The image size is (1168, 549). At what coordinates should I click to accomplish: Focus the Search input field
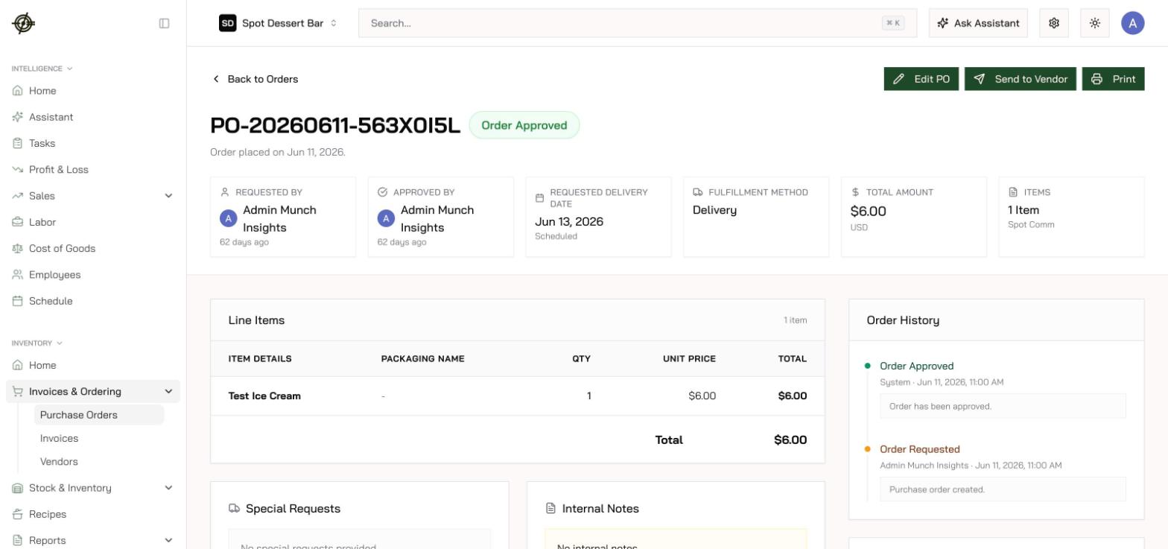point(638,23)
